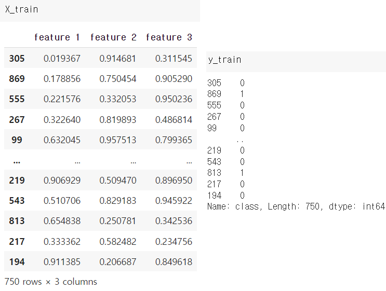Select cell value 0.819893
The image size is (386, 291).
pyautogui.click(x=118, y=120)
